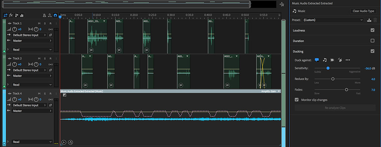Mute Track 1
The height and width of the screenshot is (147, 381).
(x=39, y=23)
